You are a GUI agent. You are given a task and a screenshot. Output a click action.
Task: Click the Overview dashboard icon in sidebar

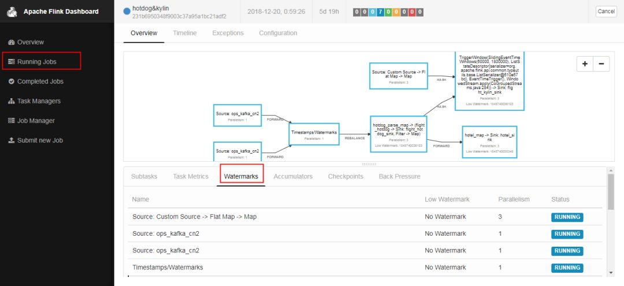11,42
